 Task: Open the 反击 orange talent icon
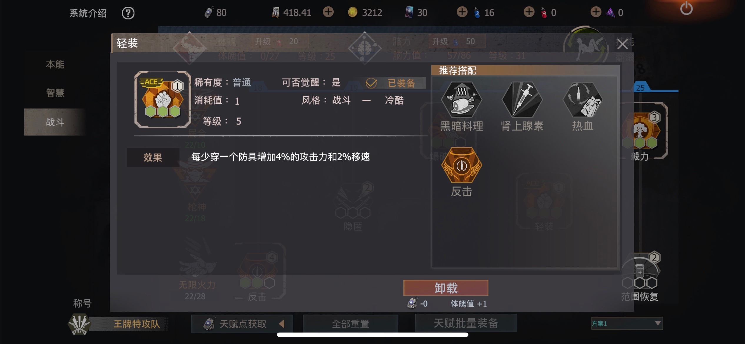pyautogui.click(x=461, y=165)
